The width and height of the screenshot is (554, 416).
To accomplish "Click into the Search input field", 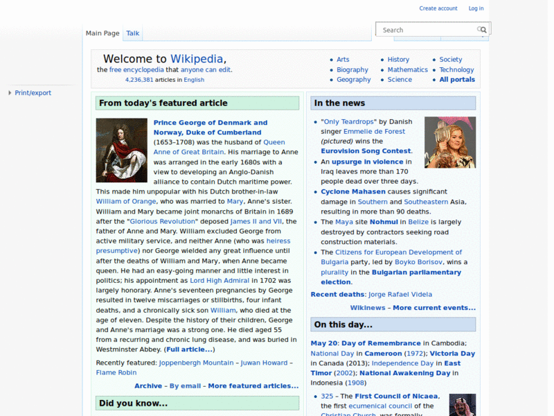I will [x=428, y=30].
